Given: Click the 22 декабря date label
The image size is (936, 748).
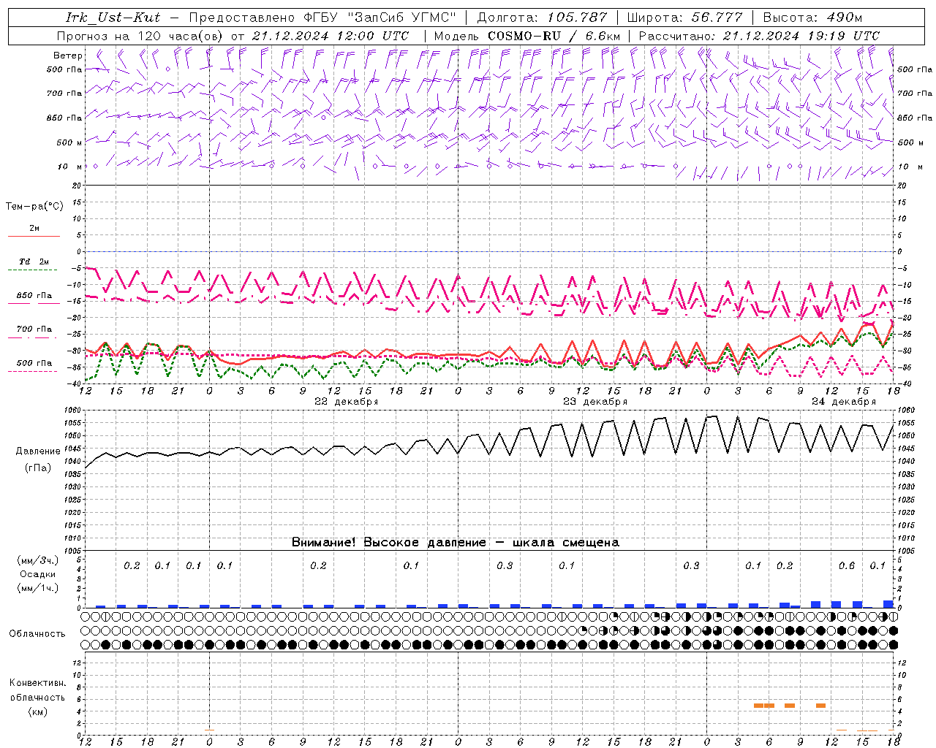Looking at the screenshot, I should [x=347, y=402].
